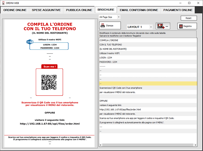The width and height of the screenshot is (203, 151).
Task: Select the '---' table row
Action: click(148, 127)
